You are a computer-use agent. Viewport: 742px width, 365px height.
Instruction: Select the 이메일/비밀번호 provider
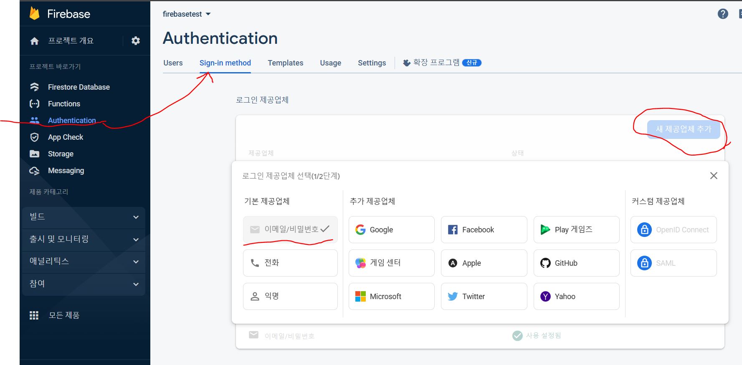pos(290,229)
